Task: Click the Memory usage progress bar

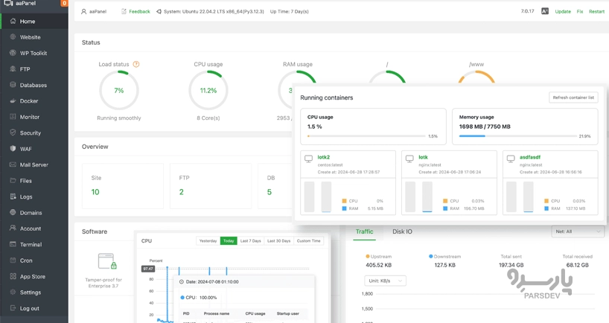Action: 517,136
